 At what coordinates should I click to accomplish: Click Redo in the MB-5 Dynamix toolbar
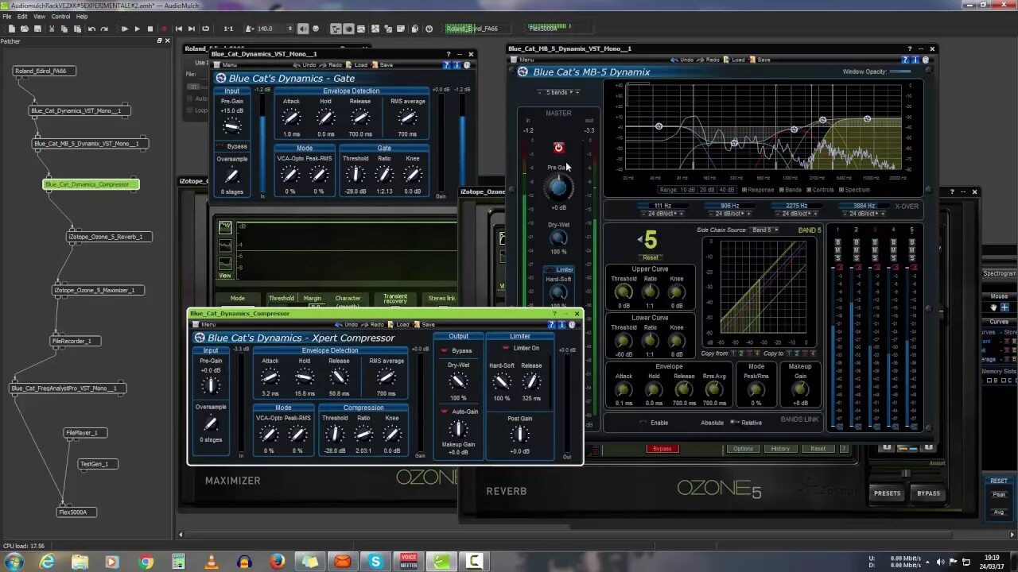[709, 60]
